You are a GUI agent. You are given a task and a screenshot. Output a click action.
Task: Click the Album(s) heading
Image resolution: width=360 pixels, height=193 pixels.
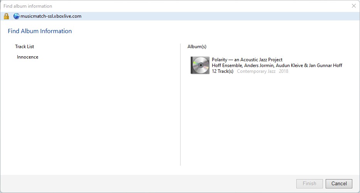coord(197,47)
